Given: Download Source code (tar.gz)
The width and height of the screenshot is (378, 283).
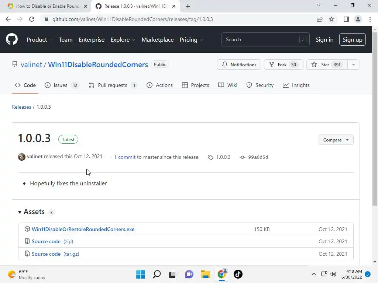Looking at the screenshot, I should tap(55, 254).
